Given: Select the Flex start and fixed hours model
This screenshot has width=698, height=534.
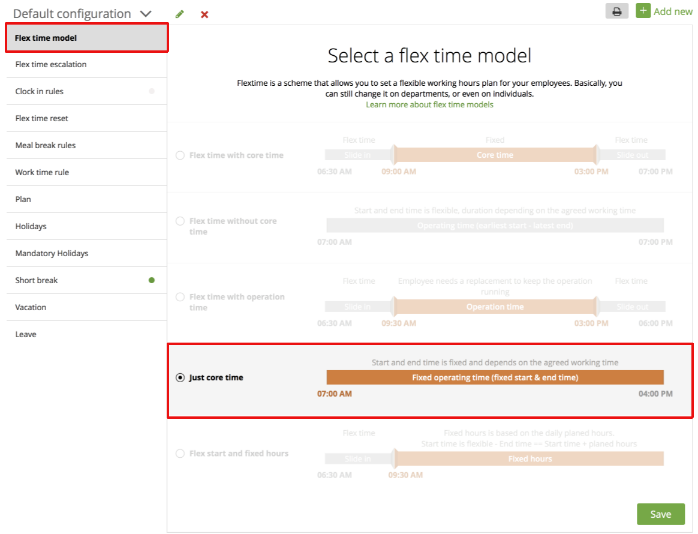Looking at the screenshot, I should (180, 454).
